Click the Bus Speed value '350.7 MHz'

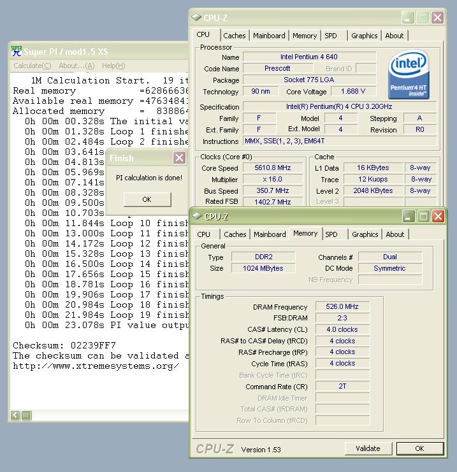click(273, 190)
